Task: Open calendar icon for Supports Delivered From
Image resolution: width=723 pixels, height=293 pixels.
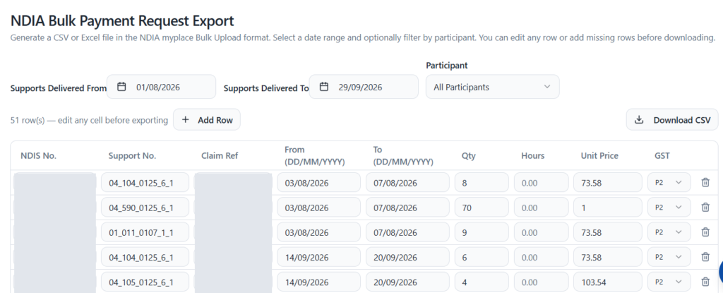Action: click(121, 87)
